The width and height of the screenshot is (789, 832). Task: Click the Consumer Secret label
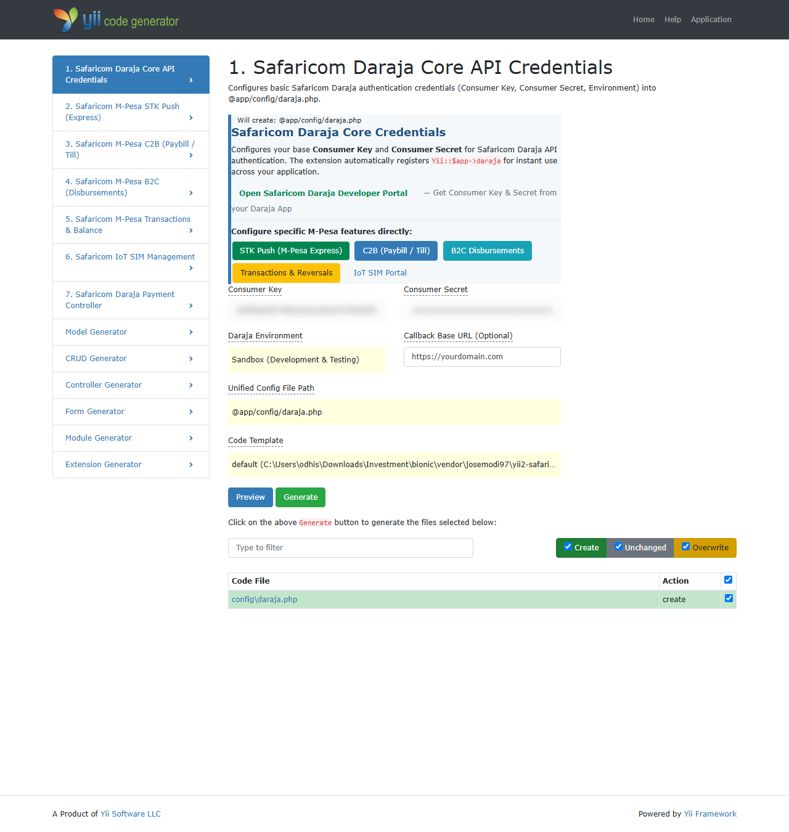coord(436,290)
